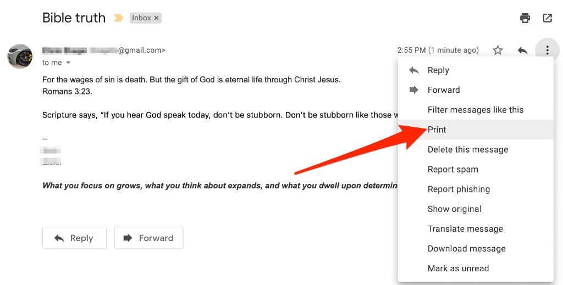Select Reply in the dropdown menu
This screenshot has width=563, height=285.
(438, 70)
